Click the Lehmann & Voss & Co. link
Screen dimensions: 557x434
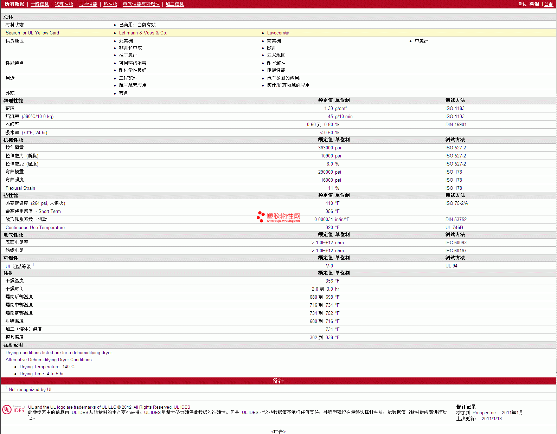(x=143, y=33)
